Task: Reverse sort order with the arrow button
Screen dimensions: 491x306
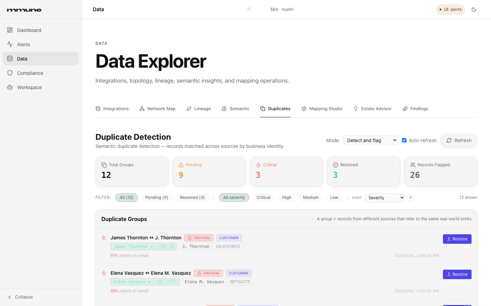Action: [411, 198]
